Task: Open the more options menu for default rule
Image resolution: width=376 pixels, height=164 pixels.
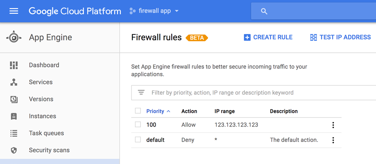Action: (x=333, y=140)
